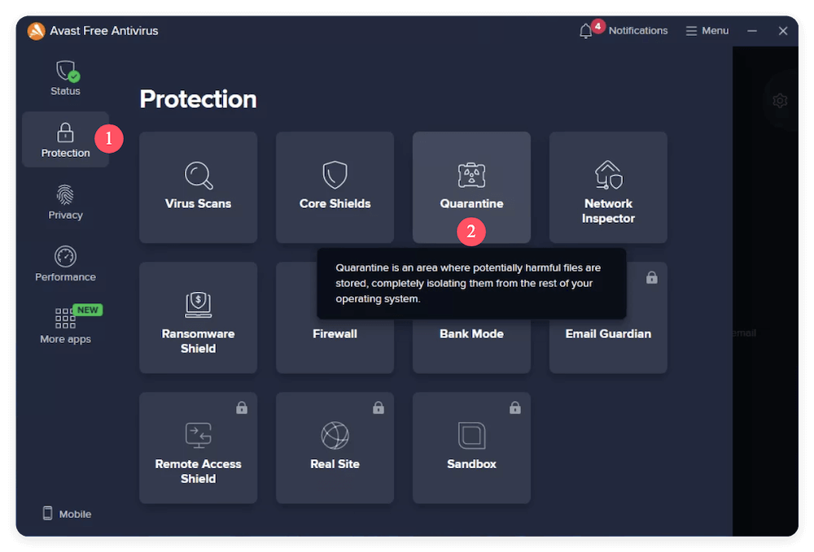Launch the Network Inspector tool
The height and width of the screenshot is (552, 814).
pyautogui.click(x=608, y=187)
